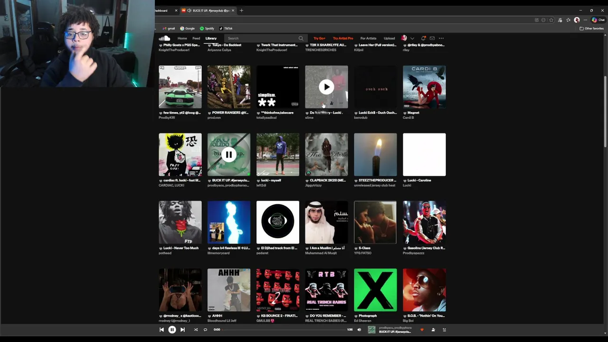Open 'Lucki - Never Too Much' title
This screenshot has width=608, height=342.
tap(181, 248)
